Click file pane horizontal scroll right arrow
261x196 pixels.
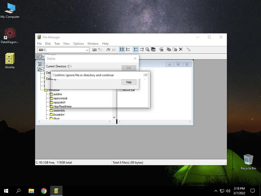coord(189,121)
